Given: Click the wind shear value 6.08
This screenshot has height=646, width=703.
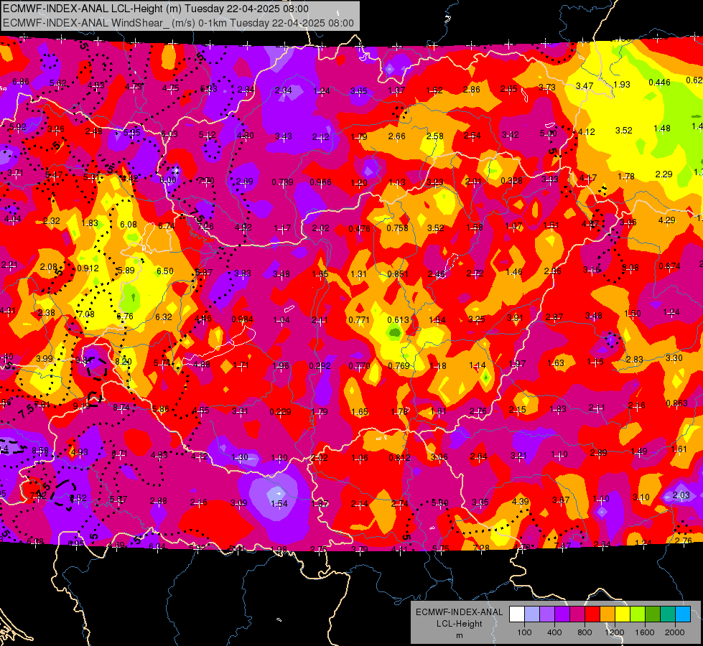Looking at the screenshot, I should tap(129, 224).
